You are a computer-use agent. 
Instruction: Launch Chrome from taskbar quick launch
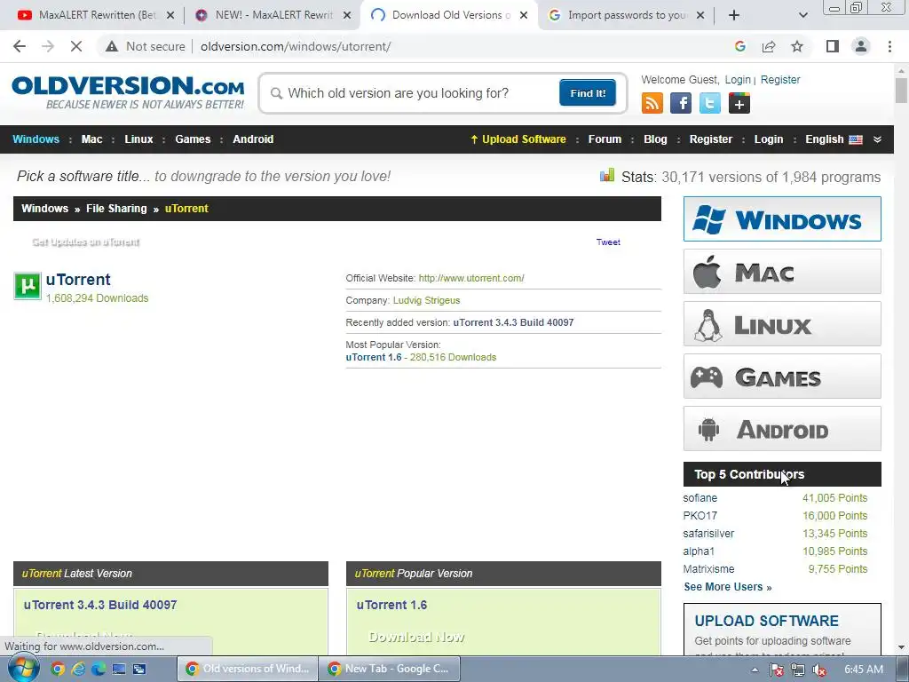pyautogui.click(x=57, y=669)
